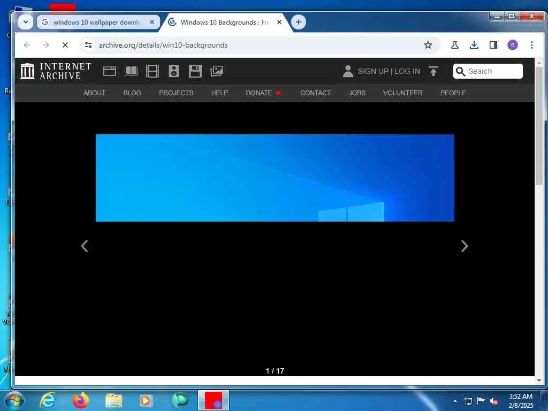The image size is (548, 411).
Task: Open the HELP menu item
Action: coord(219,93)
